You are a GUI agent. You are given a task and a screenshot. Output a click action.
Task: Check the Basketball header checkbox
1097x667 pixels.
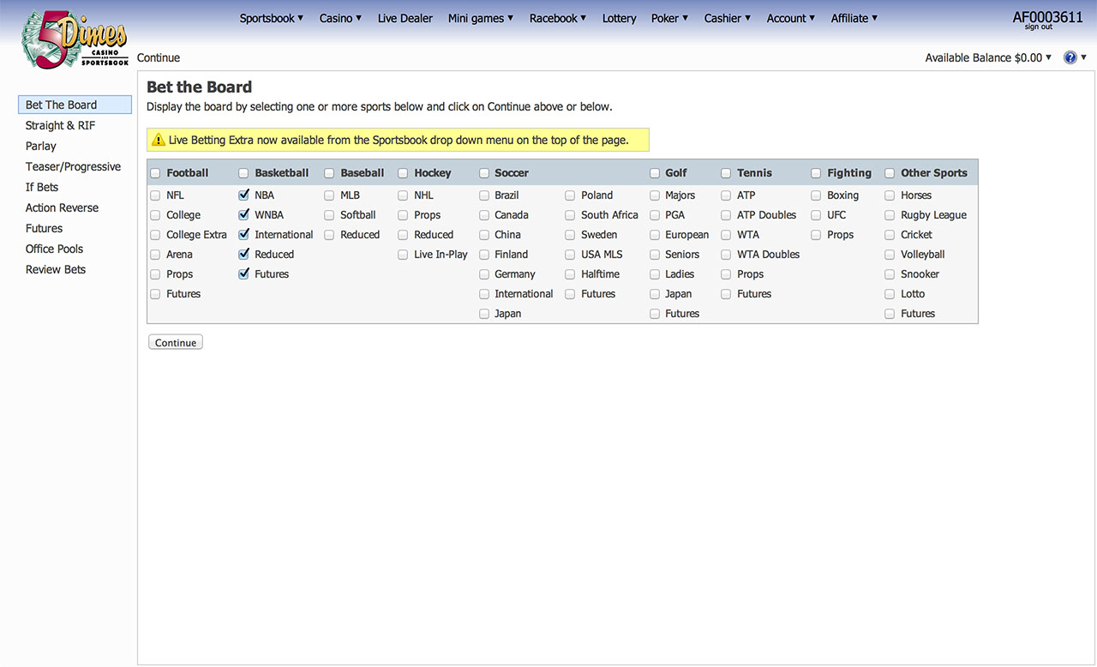pyautogui.click(x=243, y=173)
